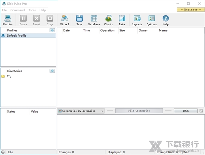Open the Database toolbar icon

[94, 20]
